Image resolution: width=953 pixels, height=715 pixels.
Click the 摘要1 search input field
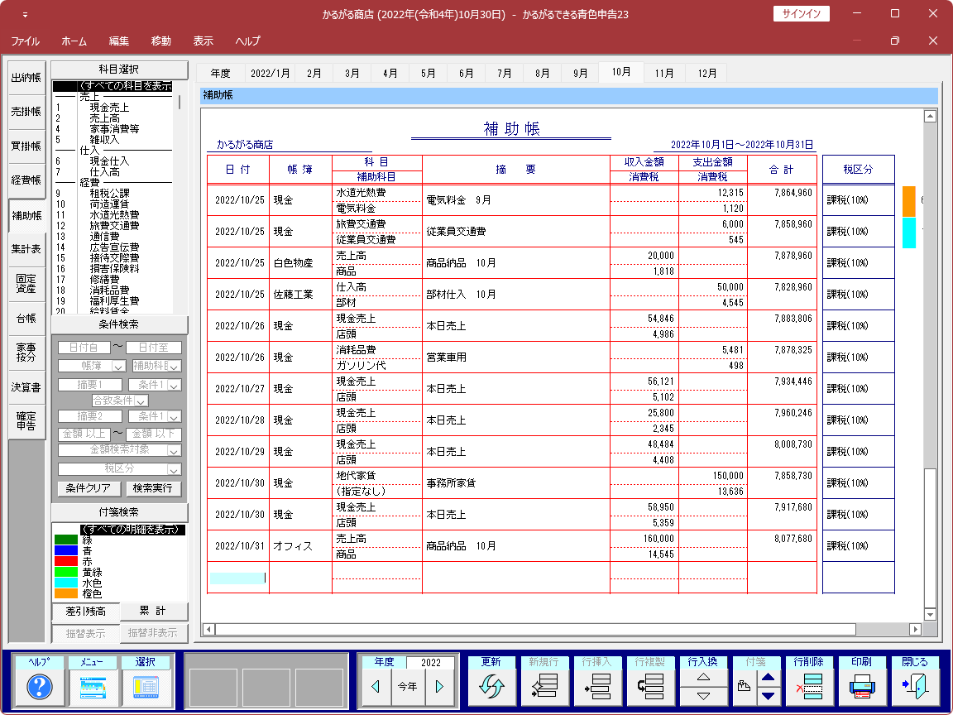pyautogui.click(x=90, y=386)
